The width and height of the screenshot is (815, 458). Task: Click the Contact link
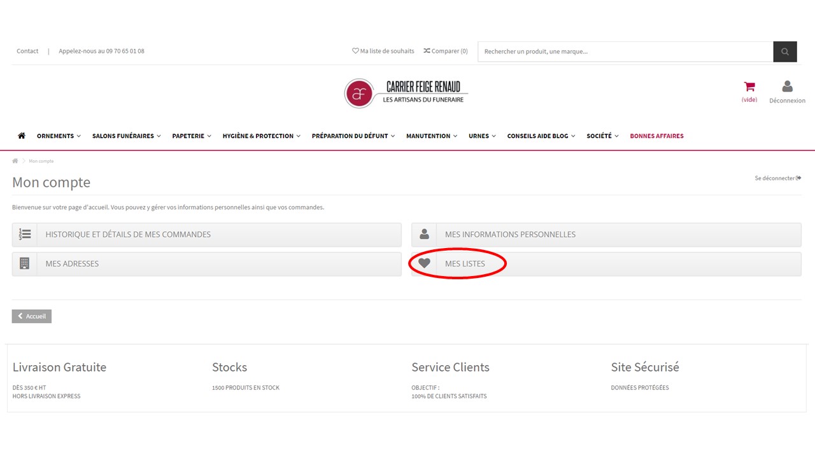(27, 51)
